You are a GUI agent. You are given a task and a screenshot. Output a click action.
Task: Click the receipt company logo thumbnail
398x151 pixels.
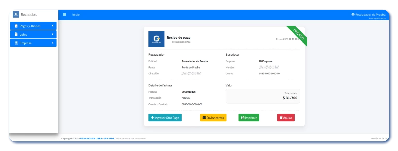coord(156,39)
